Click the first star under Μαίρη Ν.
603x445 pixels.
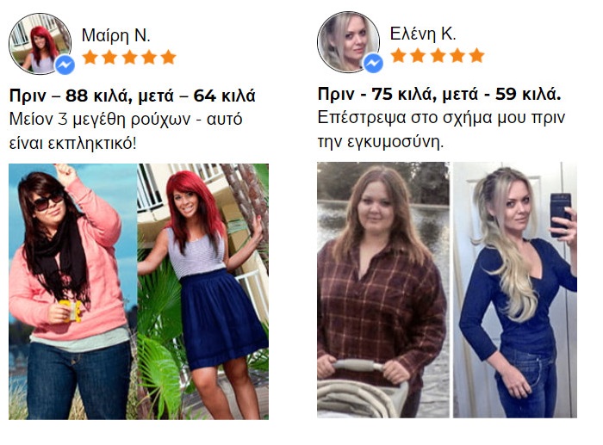90,57
